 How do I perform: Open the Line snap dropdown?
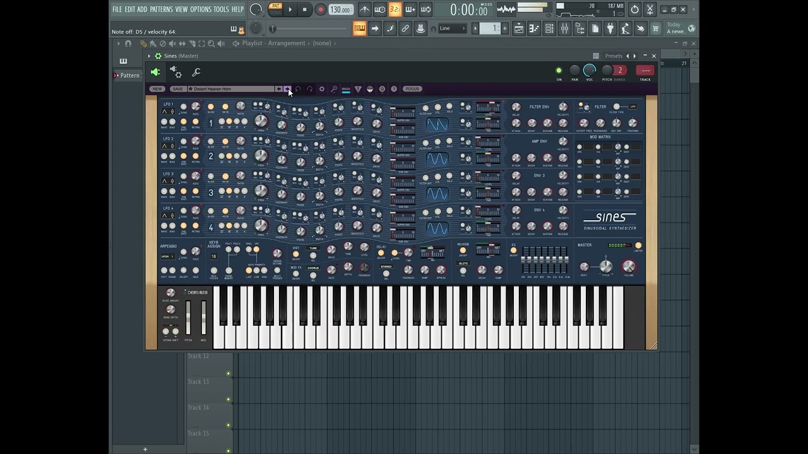[x=453, y=28]
